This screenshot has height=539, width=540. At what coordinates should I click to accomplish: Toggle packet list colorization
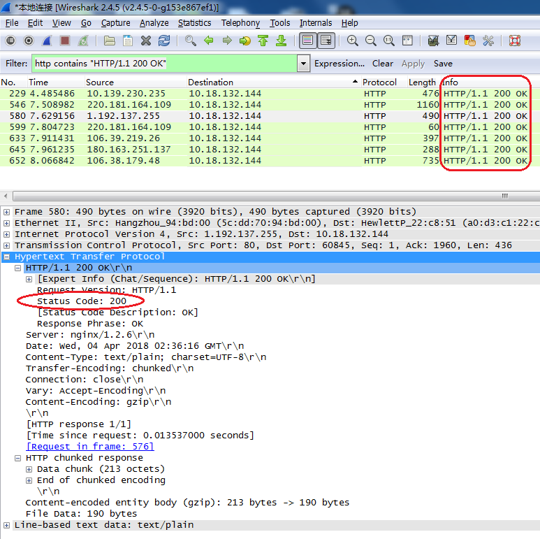point(307,41)
